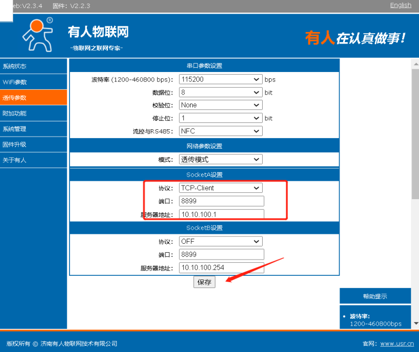
Task: Expand the baud rate 115200 dropdown
Action: point(220,79)
